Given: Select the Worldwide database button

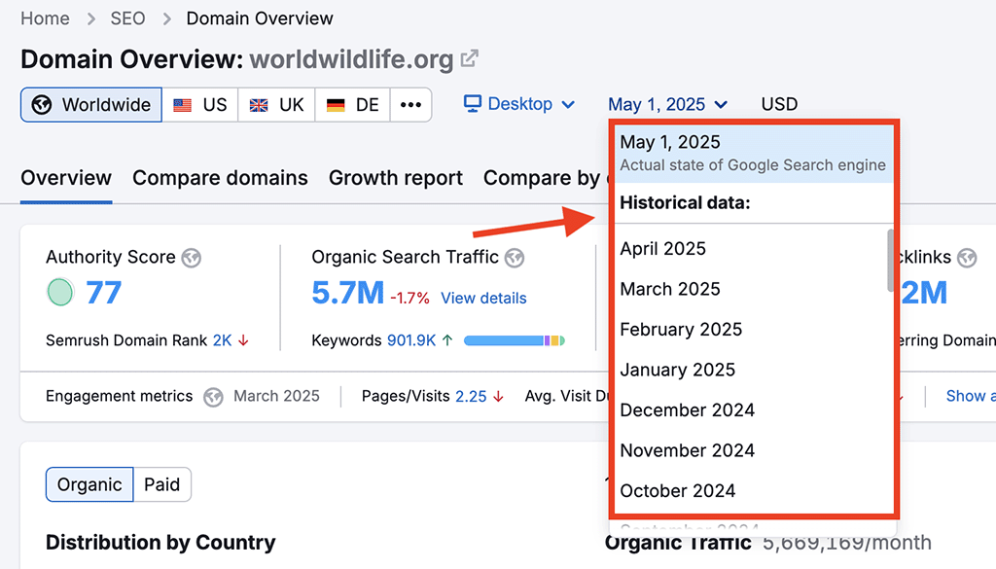Looking at the screenshot, I should [x=90, y=105].
